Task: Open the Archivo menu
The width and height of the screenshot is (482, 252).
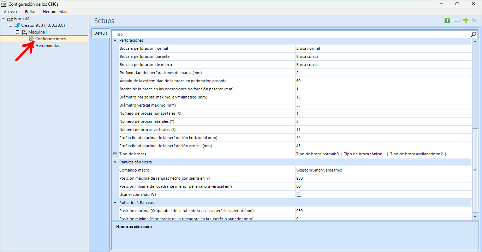Action: tap(10, 12)
